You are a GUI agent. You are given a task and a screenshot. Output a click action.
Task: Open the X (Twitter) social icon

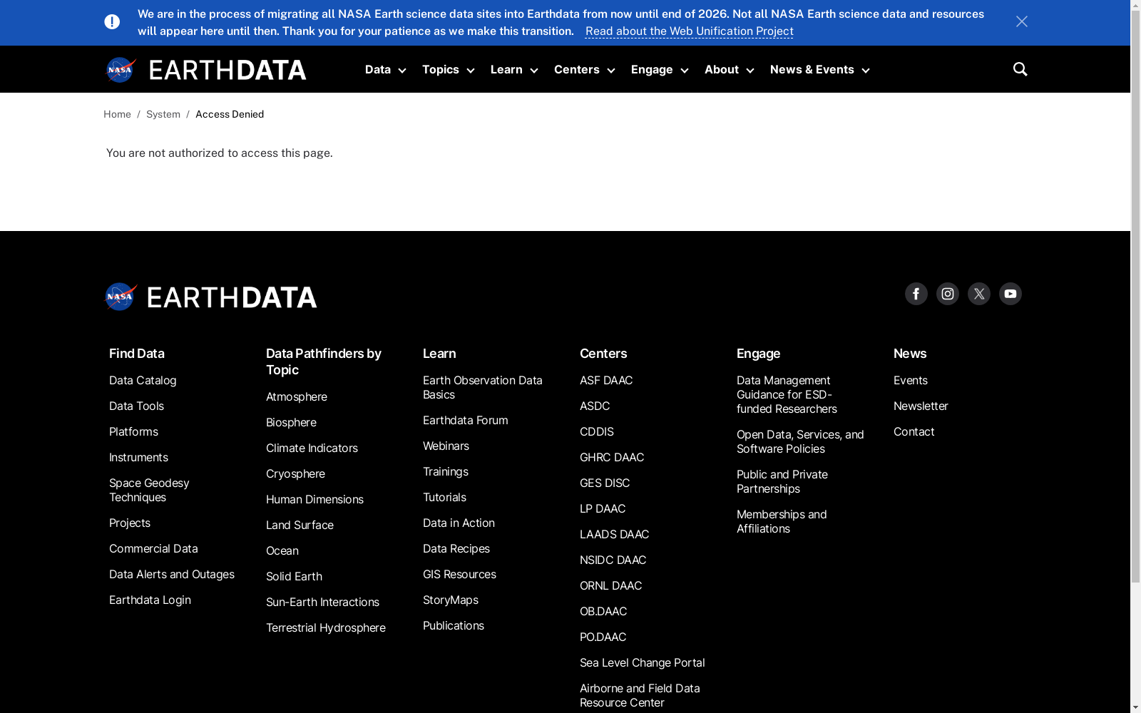click(978, 294)
